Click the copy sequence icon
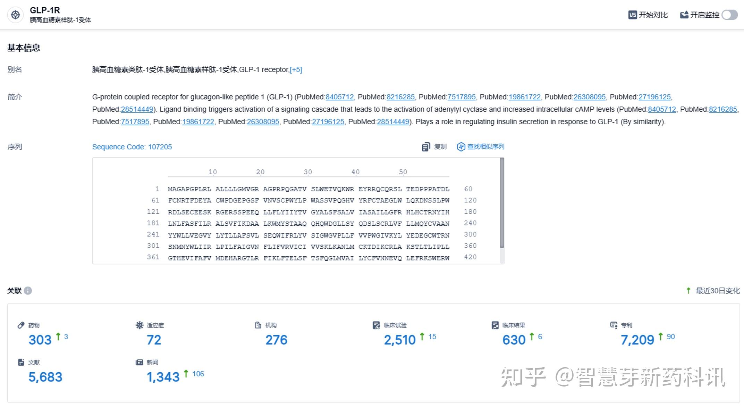744x407 pixels. coord(425,147)
